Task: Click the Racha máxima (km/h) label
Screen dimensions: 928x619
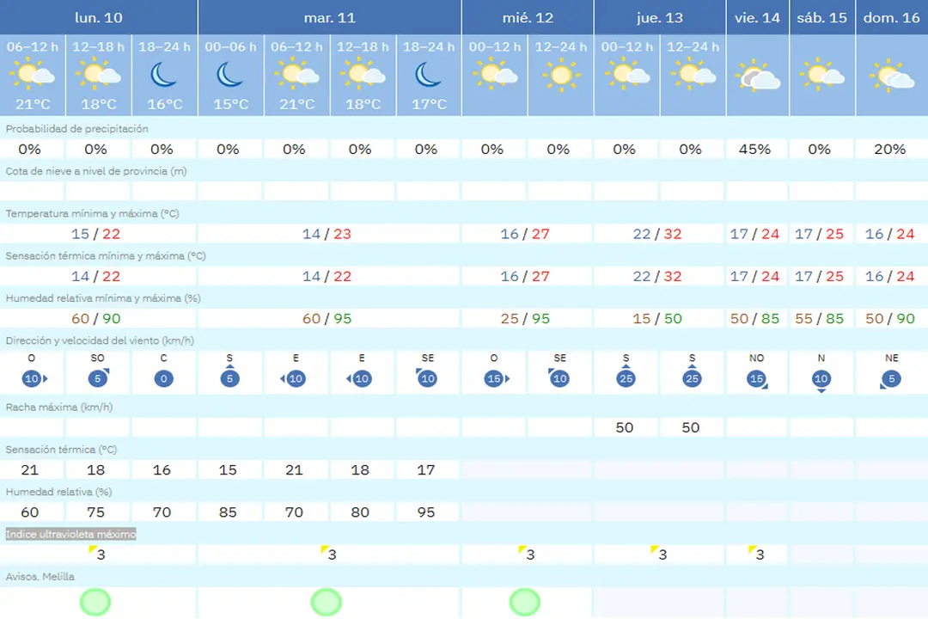Action: pos(59,407)
